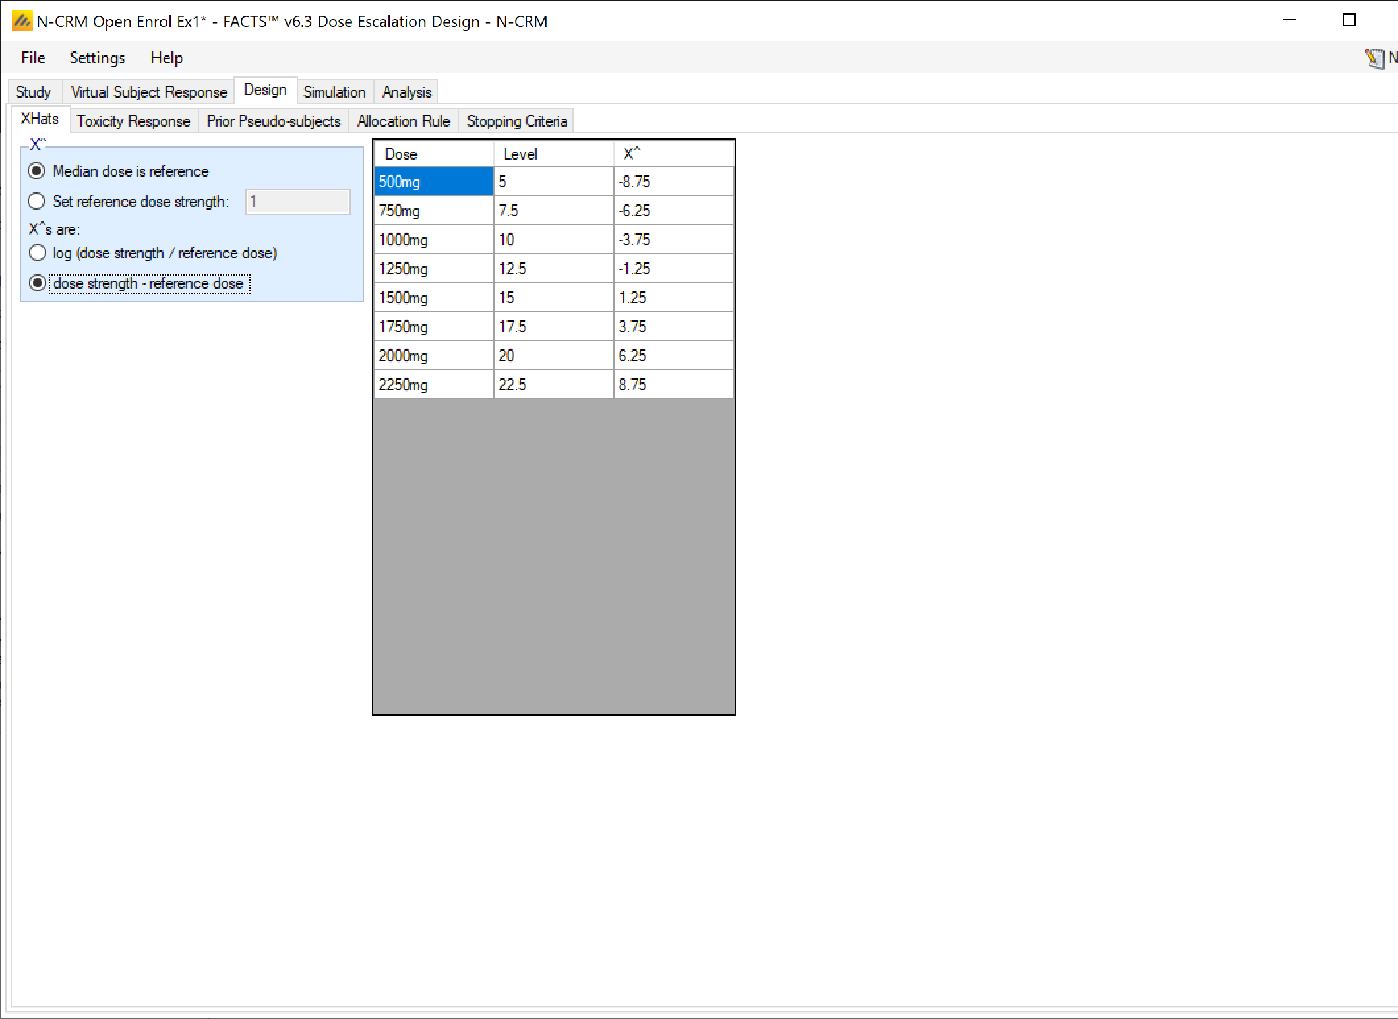Screen dimensions: 1398x1019
Task: Click the notes icon at top right
Action: pos(1374,59)
